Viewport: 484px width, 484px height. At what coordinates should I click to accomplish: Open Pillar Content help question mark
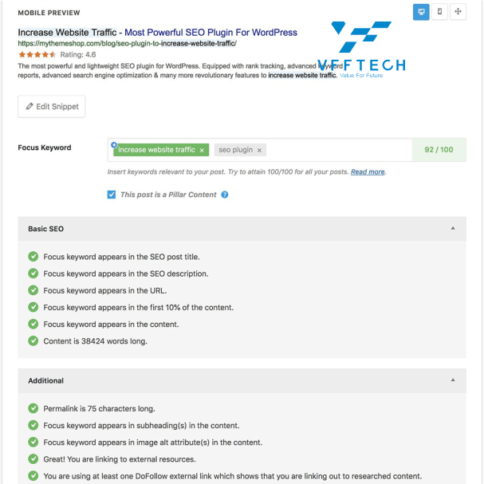click(x=225, y=195)
